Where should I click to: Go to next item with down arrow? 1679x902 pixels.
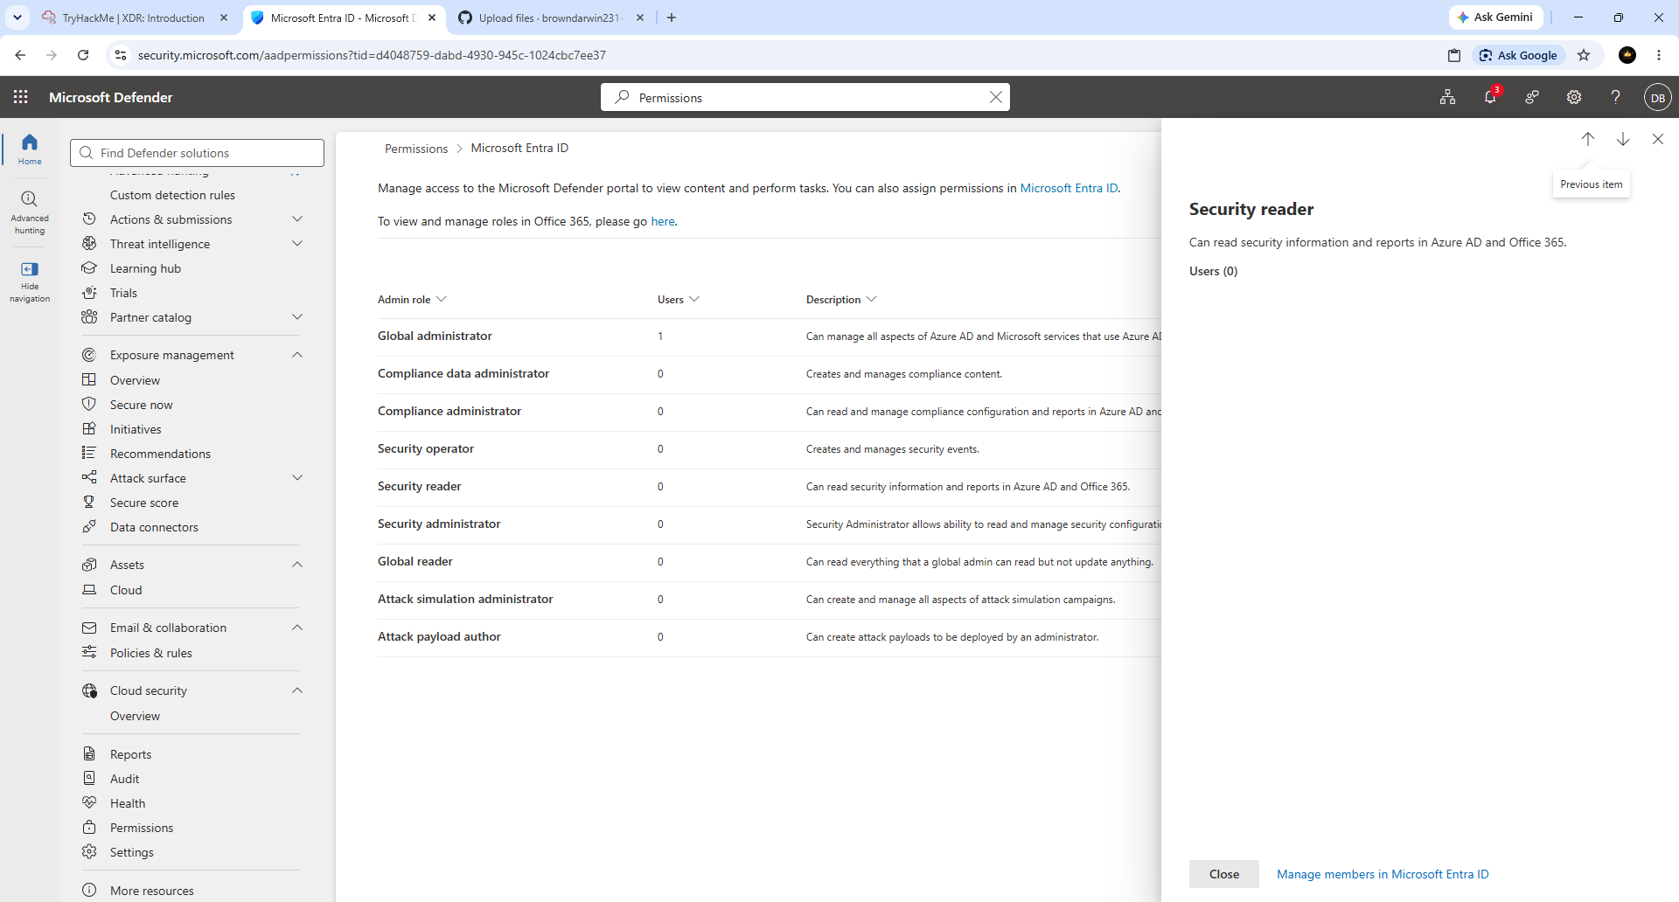click(x=1623, y=139)
